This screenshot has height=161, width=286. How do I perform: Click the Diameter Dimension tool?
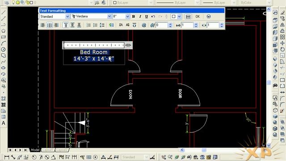click(47, 157)
